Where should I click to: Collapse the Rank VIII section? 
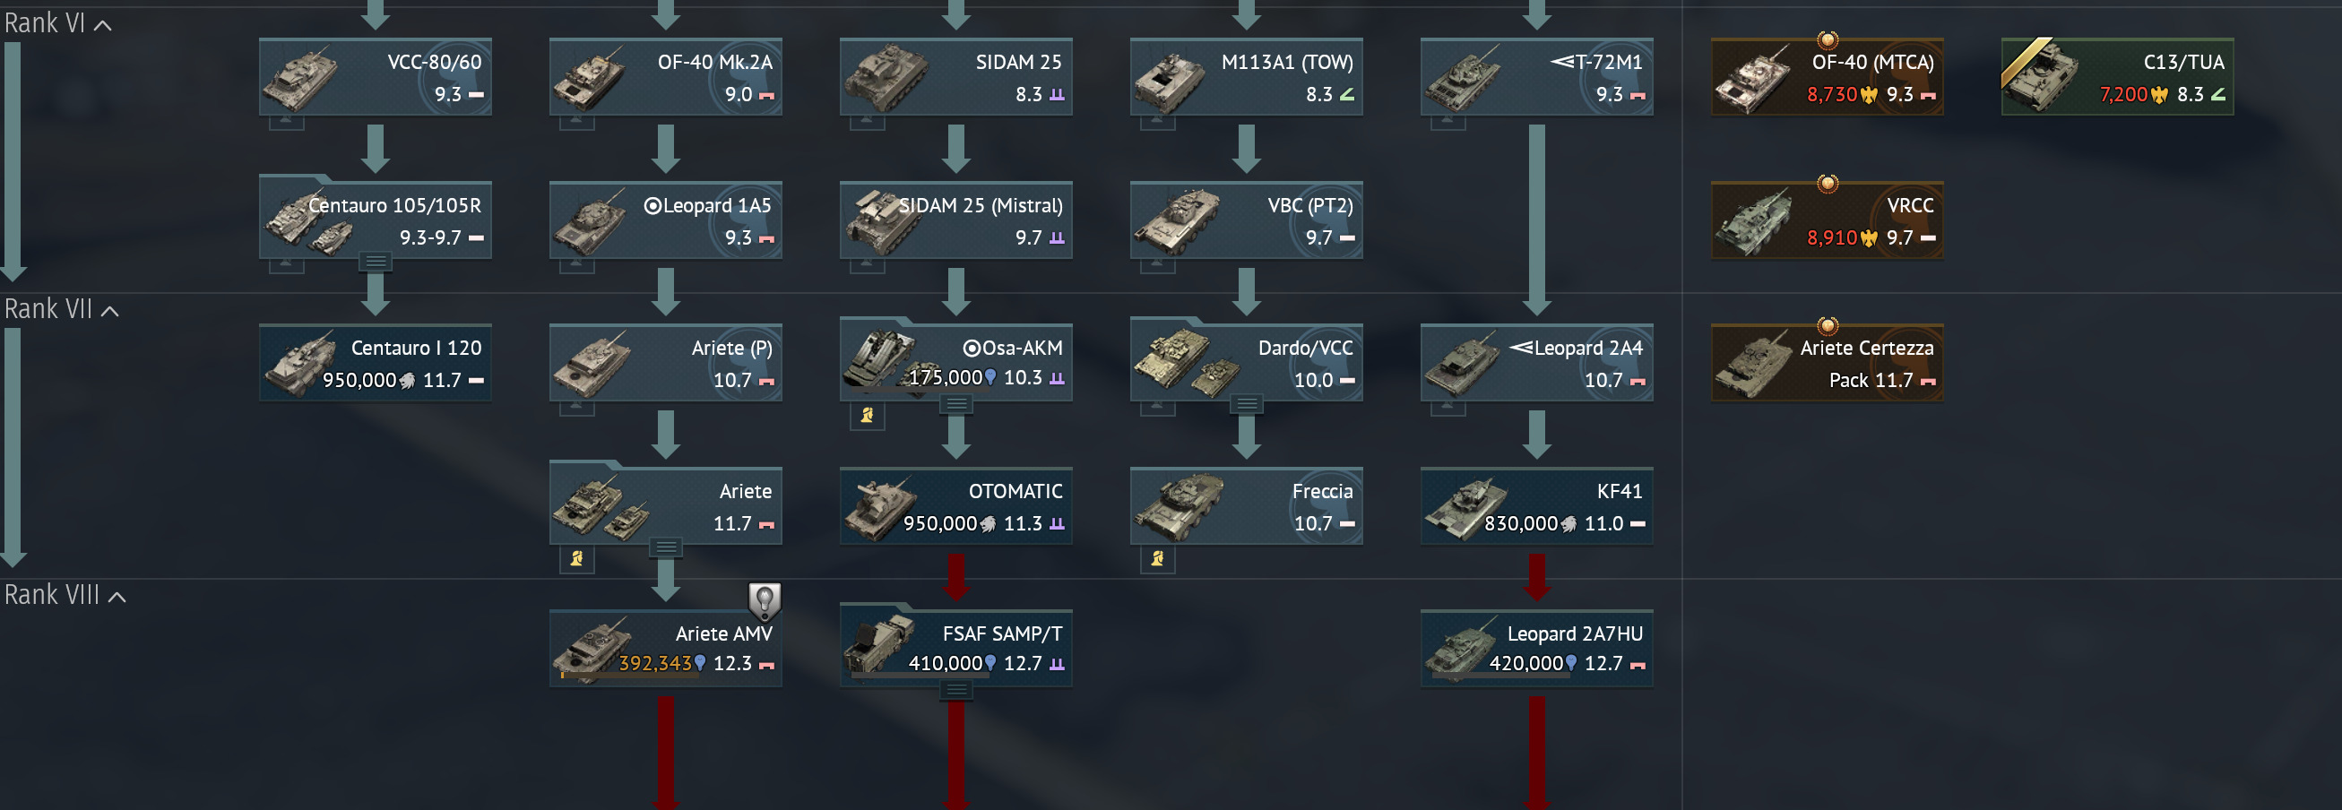point(117,598)
